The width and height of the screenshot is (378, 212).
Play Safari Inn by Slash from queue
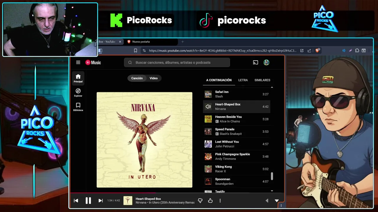pyautogui.click(x=237, y=94)
